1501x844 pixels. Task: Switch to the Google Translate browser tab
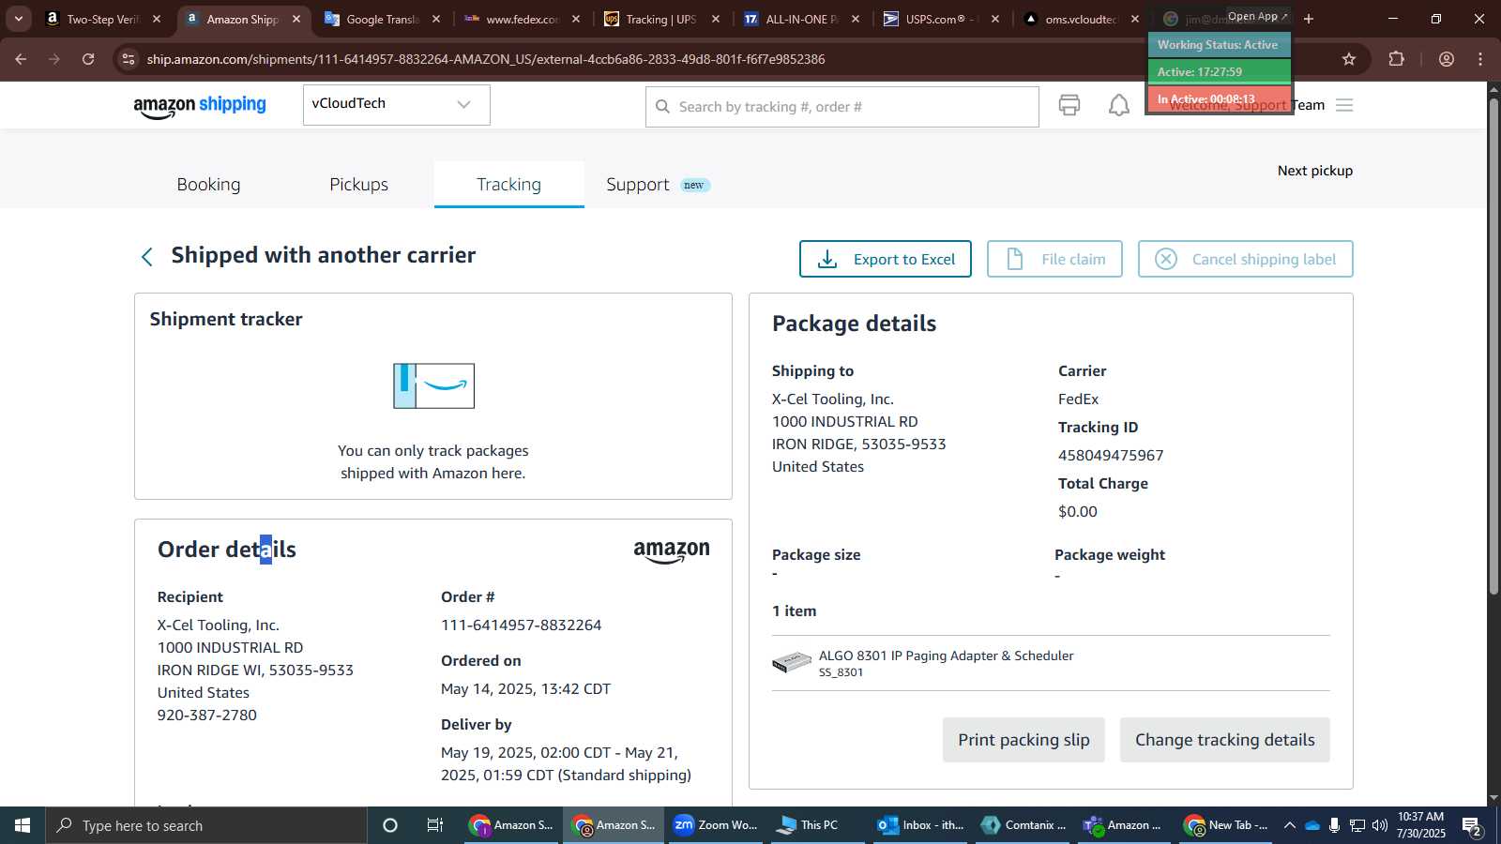(382, 19)
